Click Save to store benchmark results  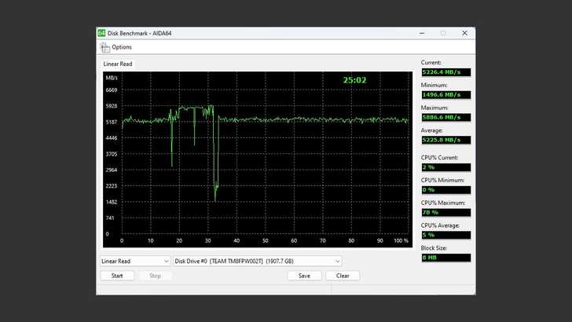[304, 276]
